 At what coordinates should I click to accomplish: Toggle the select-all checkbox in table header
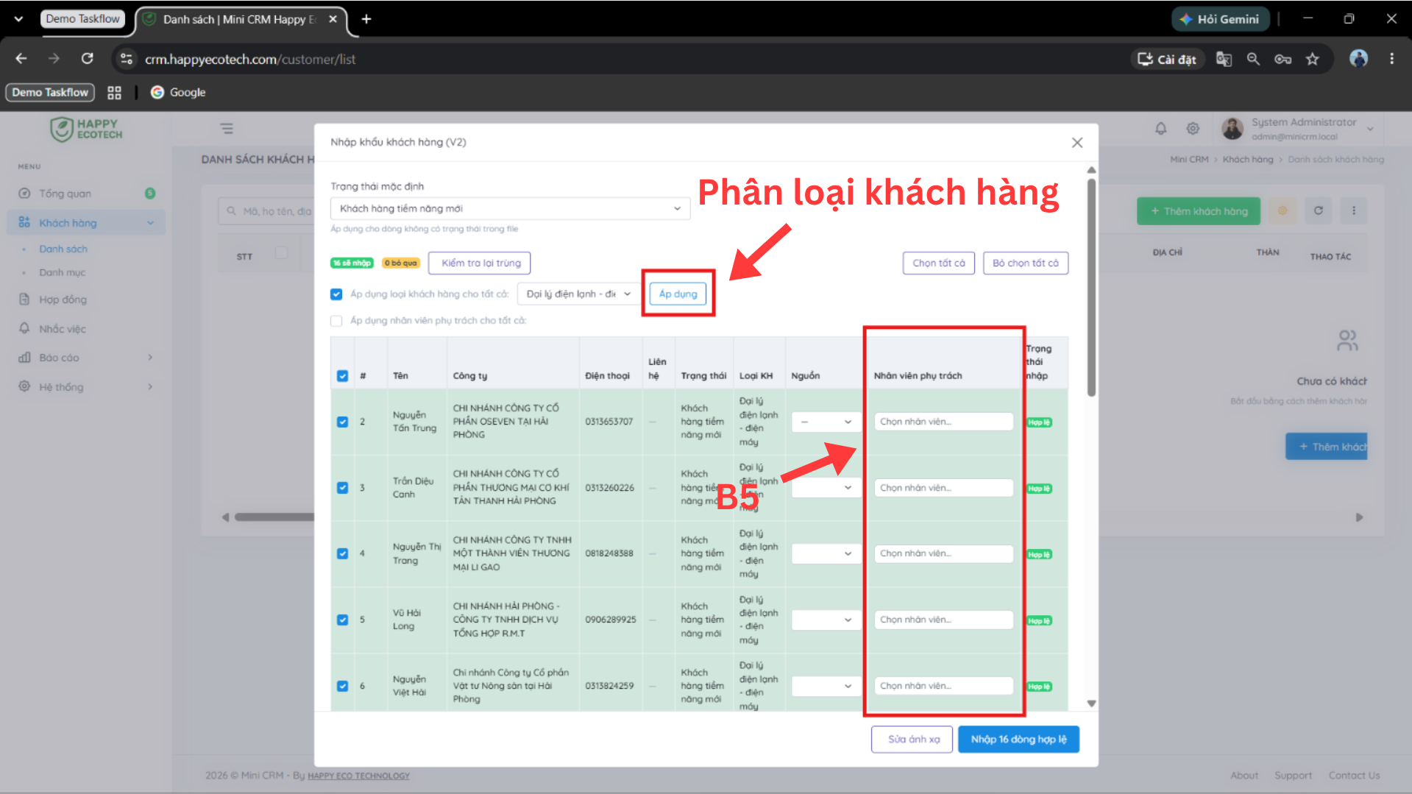[x=342, y=376]
